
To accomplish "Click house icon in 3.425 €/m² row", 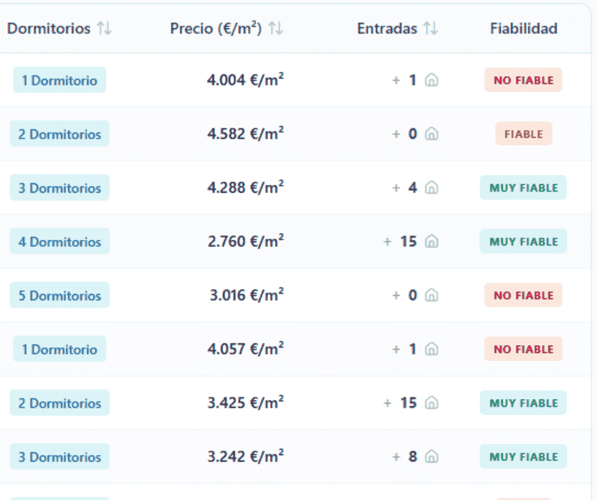I will [432, 403].
